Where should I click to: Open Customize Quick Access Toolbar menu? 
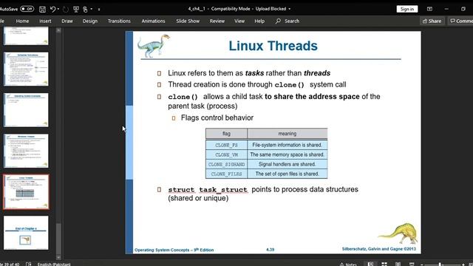point(99,10)
